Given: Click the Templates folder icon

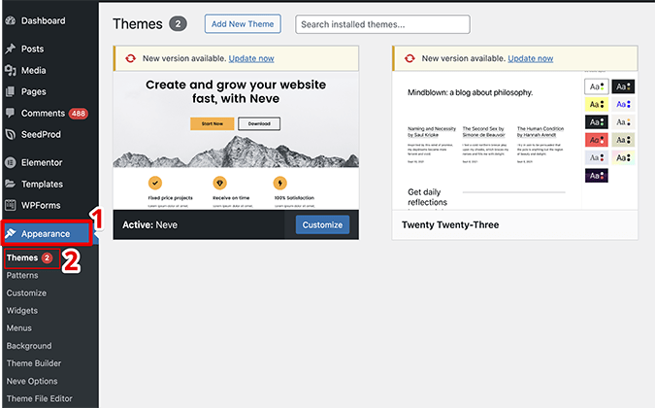Looking at the screenshot, I should pyautogui.click(x=11, y=184).
